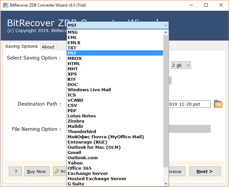The image size is (229, 187).
Task: Select Windows Live Mail option
Action: (115, 90)
